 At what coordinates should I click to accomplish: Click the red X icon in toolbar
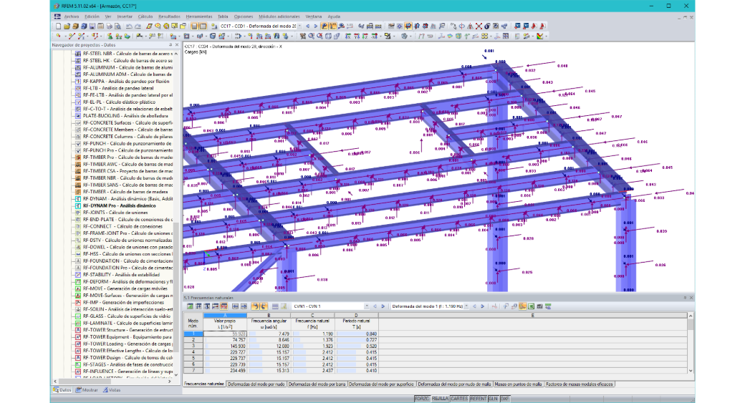[479, 26]
